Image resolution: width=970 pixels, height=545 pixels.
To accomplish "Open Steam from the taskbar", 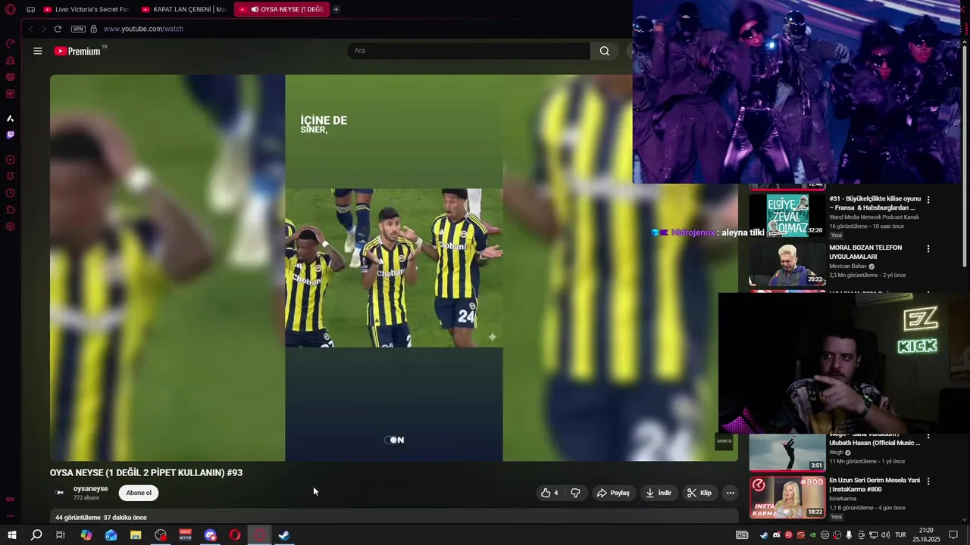I will click(x=284, y=535).
